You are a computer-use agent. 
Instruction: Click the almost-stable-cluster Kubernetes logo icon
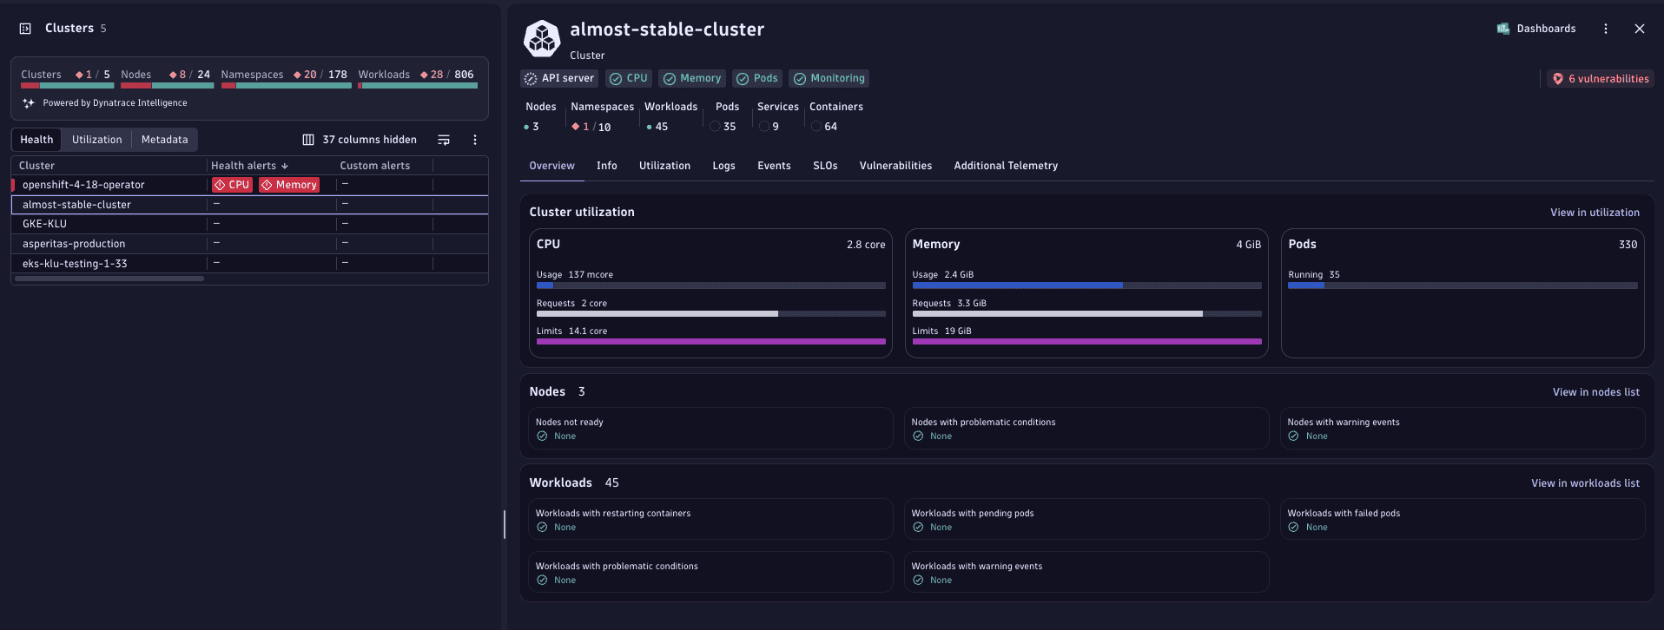pos(542,39)
